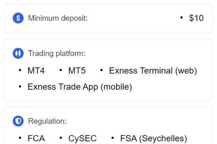Screen dimensions: 217x144
Task: Click the bullet before Exness Terminal
Action: pyautogui.click(x=101, y=70)
